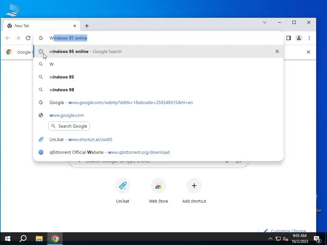This screenshot has height=245, width=327.
Task: Open the Chrome three-dot menu
Action: (x=309, y=38)
